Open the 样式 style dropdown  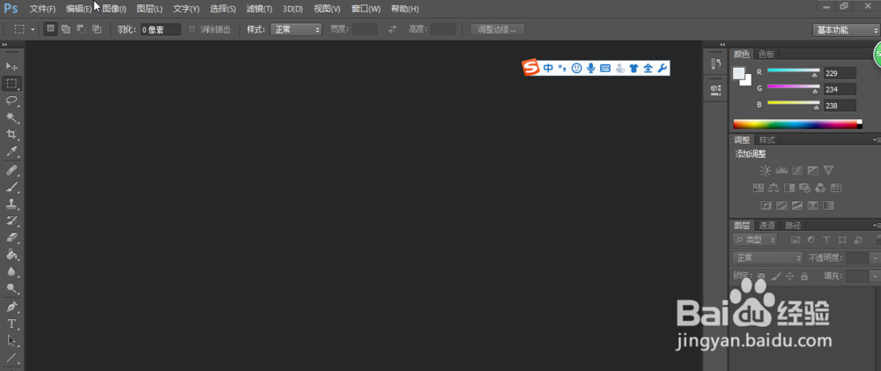[x=295, y=29]
